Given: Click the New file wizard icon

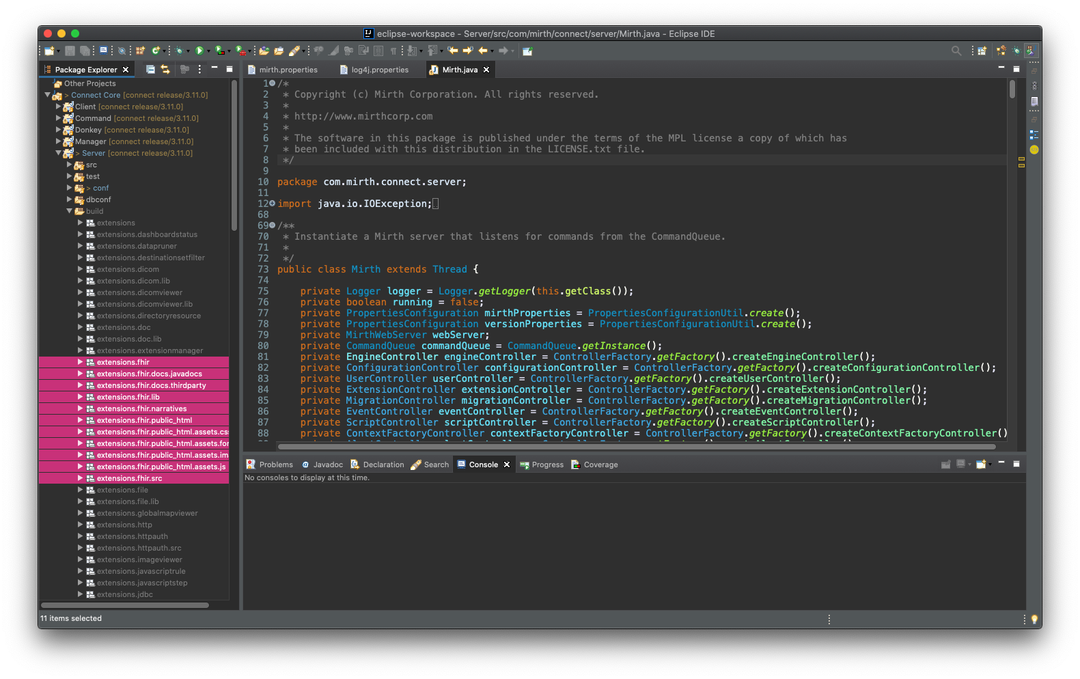Looking at the screenshot, I should click(49, 51).
